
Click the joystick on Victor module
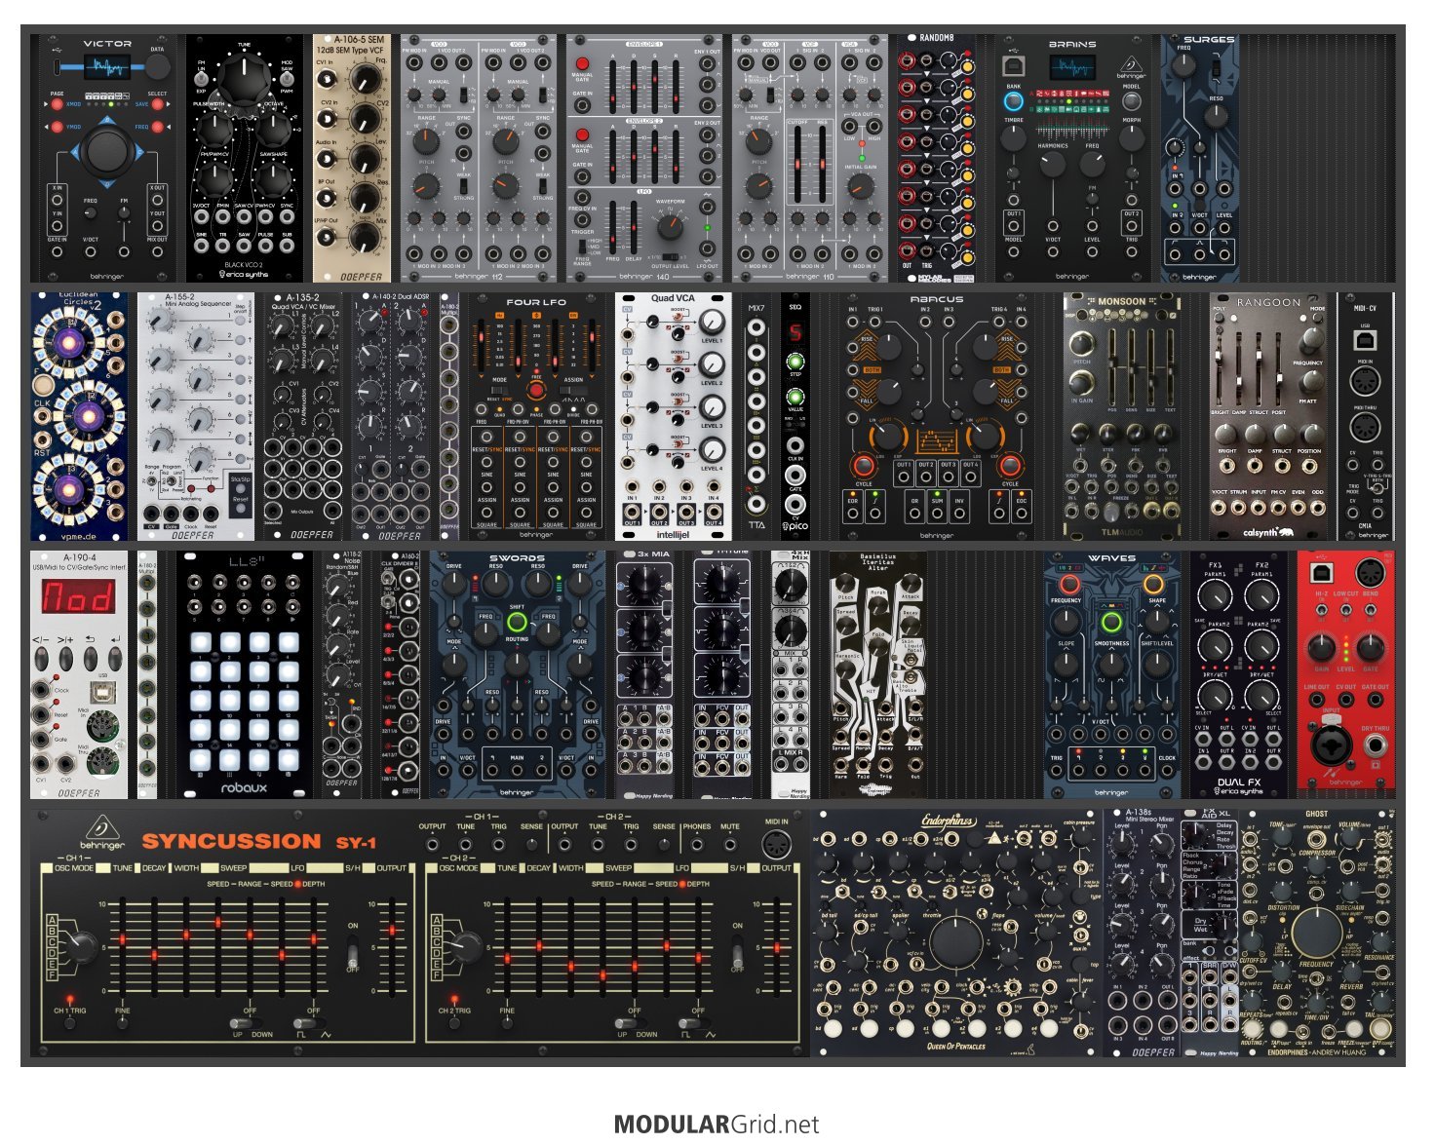pyautogui.click(x=106, y=152)
